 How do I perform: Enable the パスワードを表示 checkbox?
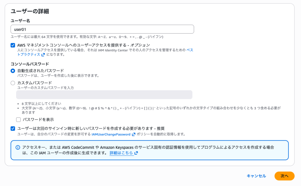pos(19,120)
